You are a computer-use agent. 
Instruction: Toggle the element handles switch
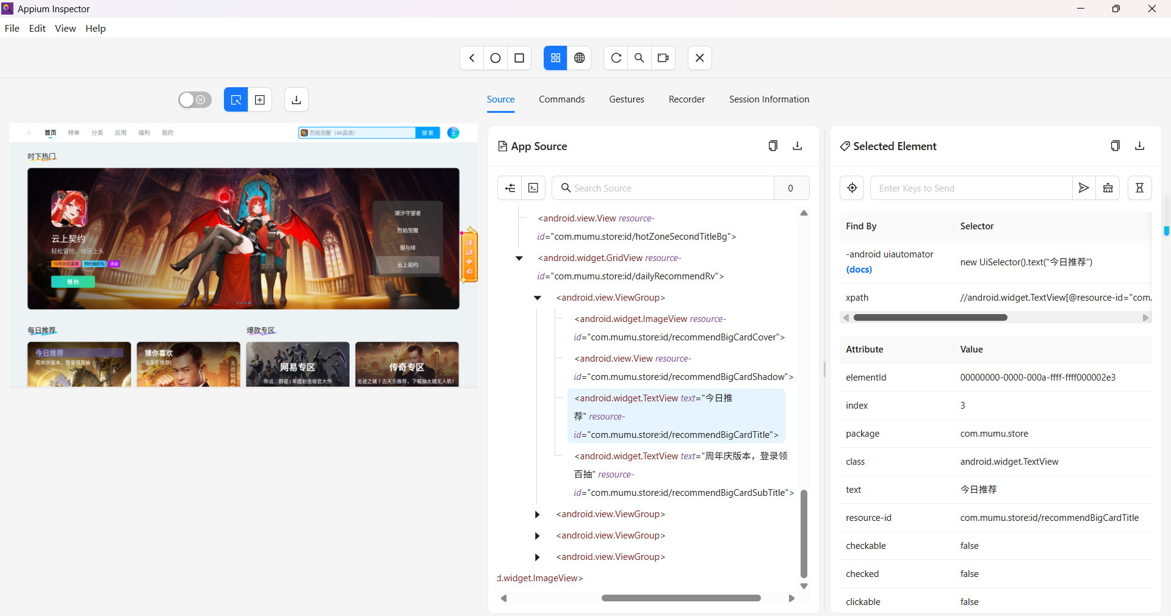point(195,99)
